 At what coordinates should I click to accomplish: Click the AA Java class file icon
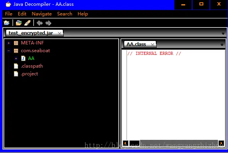[23, 58]
